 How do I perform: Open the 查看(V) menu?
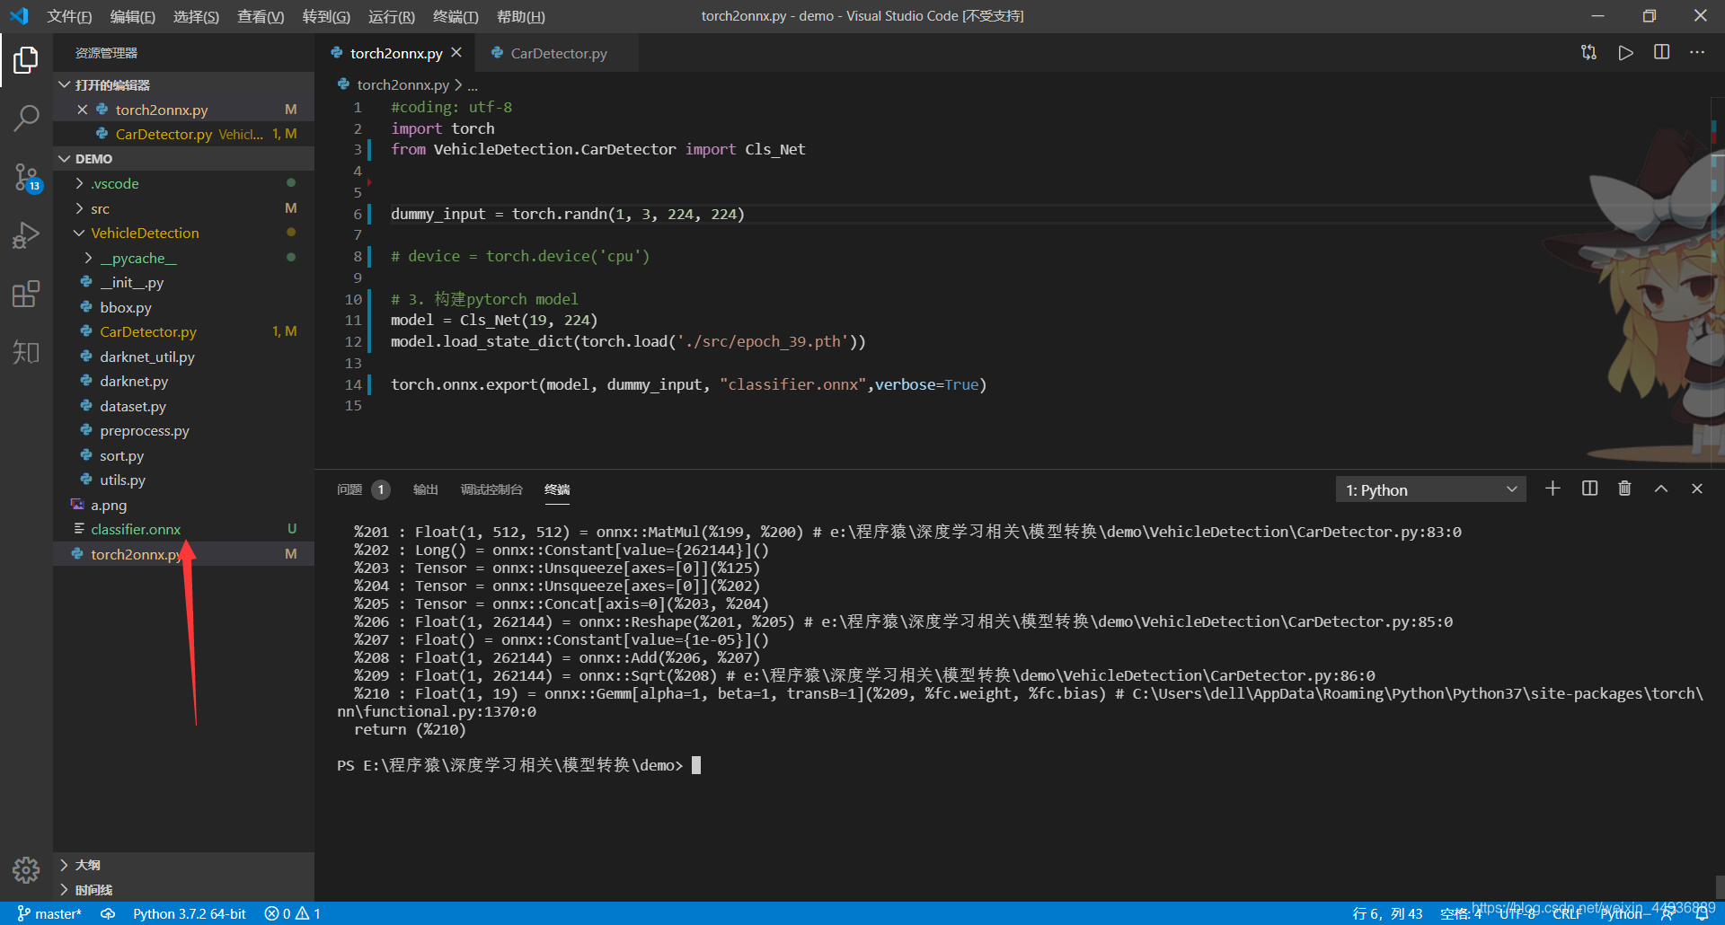tap(261, 16)
